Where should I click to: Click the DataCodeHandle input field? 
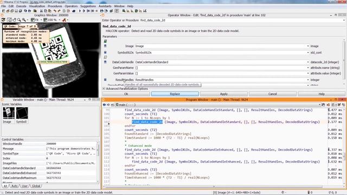(220, 62)
